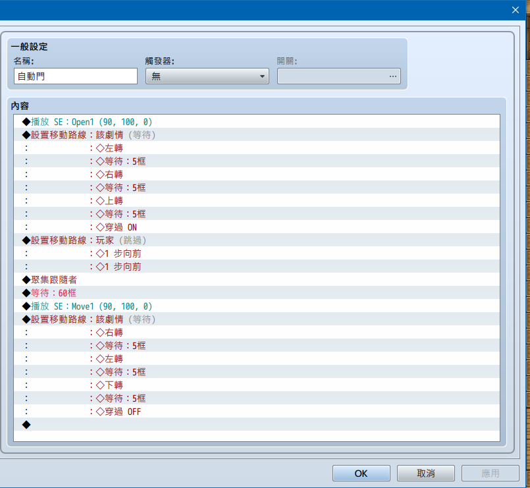Select the ◇上轉 move command row
Screen dimensions: 530x488
tap(257, 201)
